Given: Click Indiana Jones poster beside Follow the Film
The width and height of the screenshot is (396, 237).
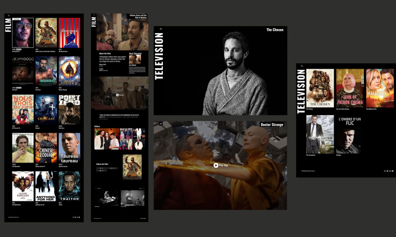Looking at the screenshot, I should point(132,167).
